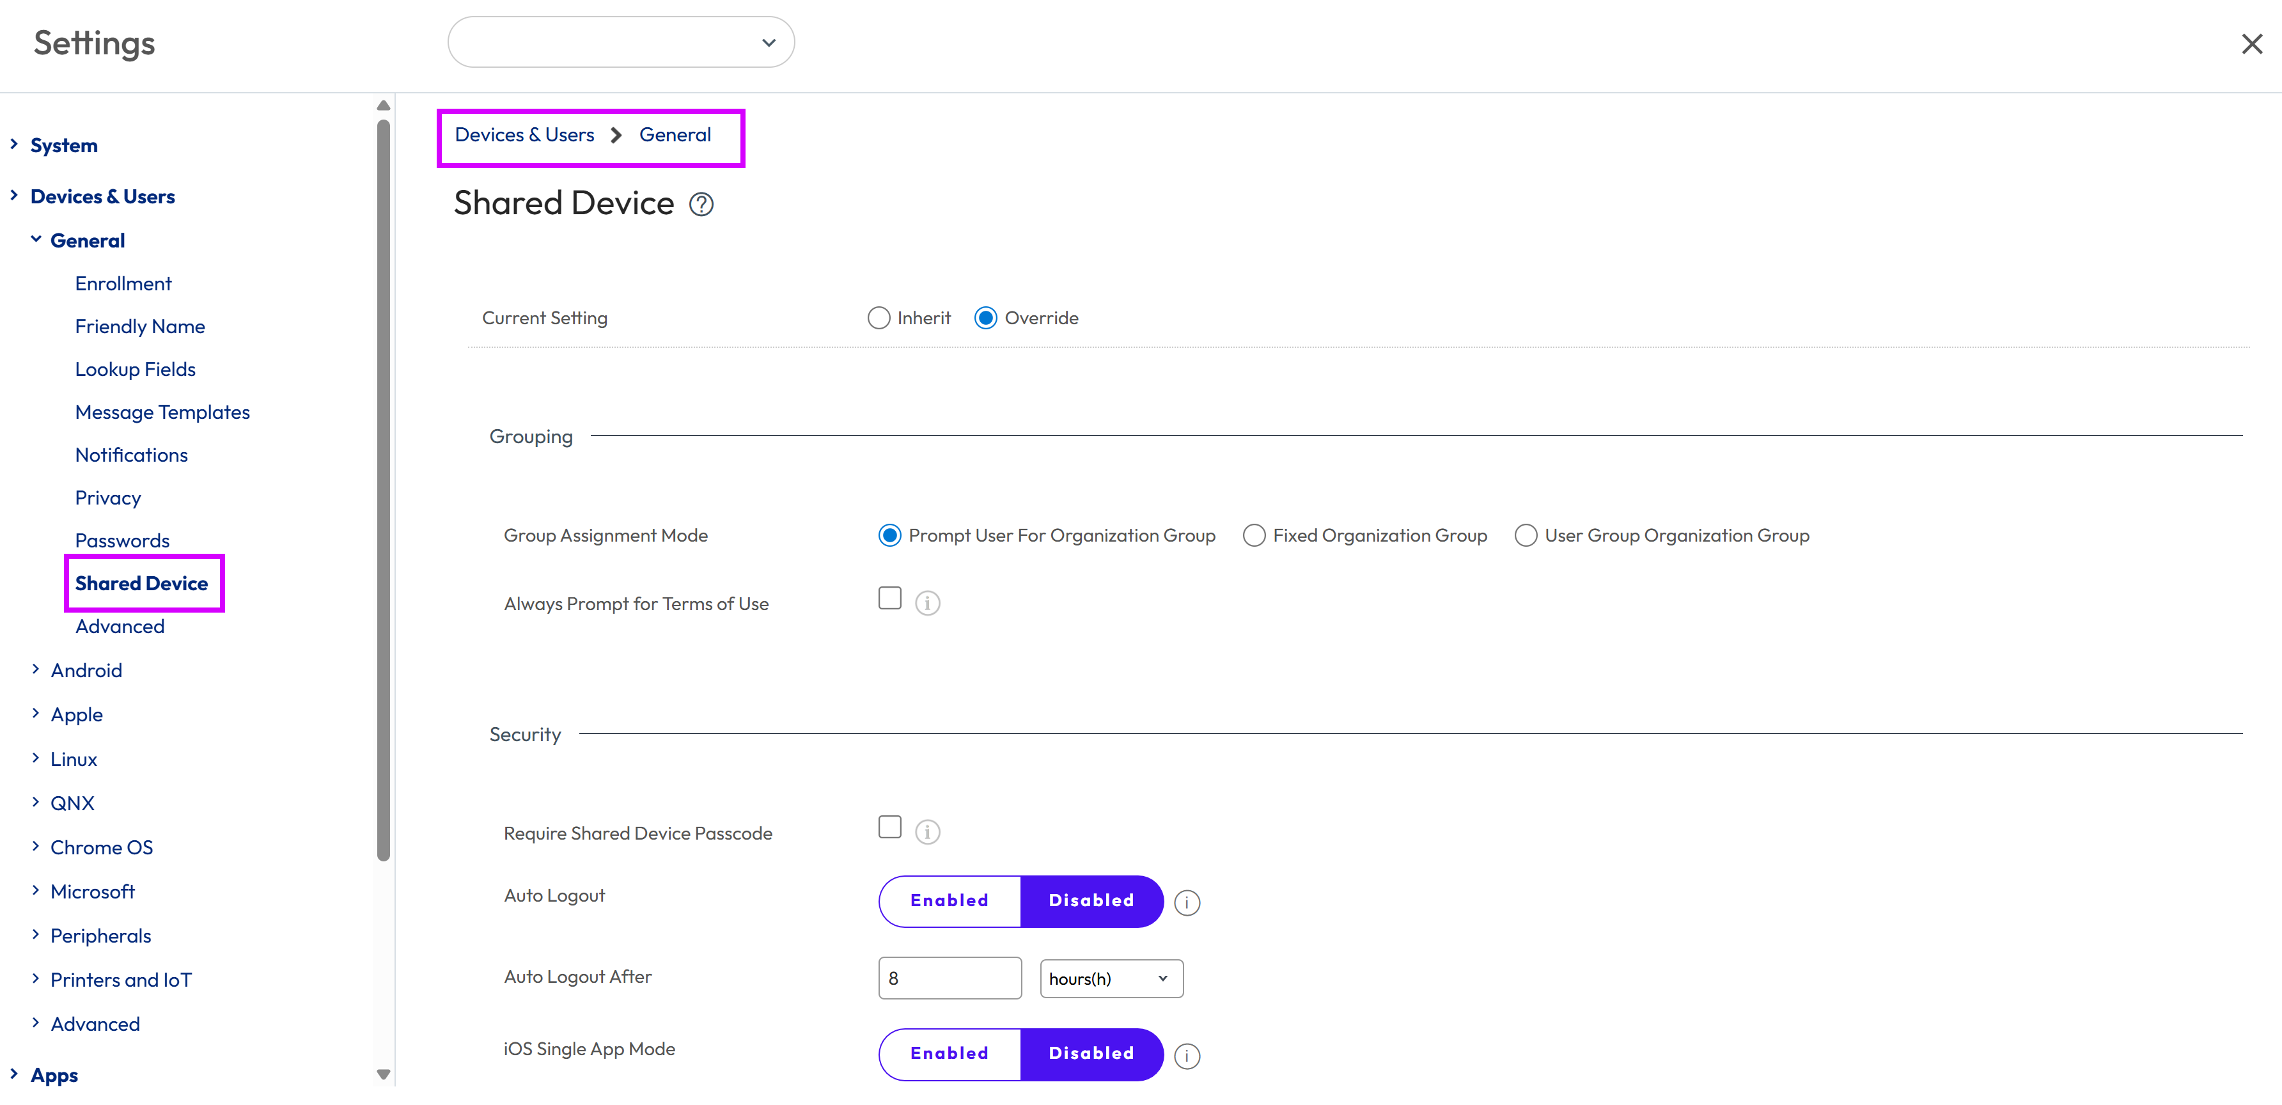
Task: Click info icon beside Auto Logout toggle
Action: [1186, 903]
